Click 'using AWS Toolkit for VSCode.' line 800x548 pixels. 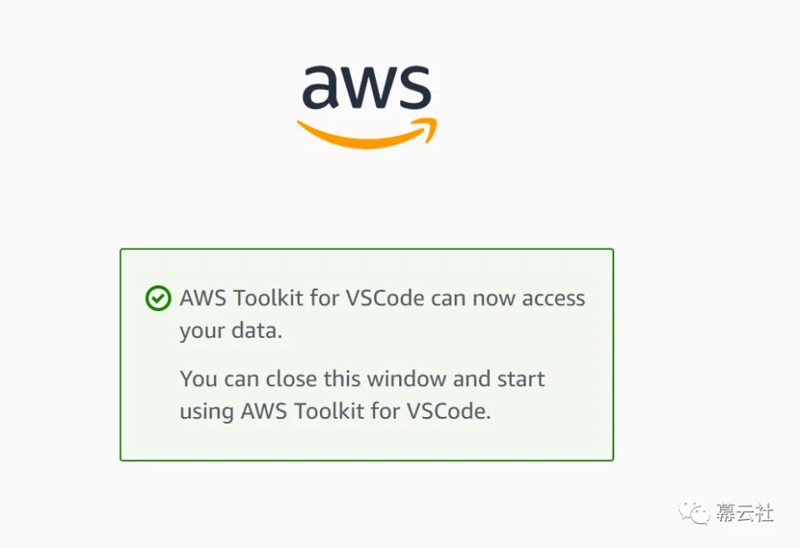click(335, 411)
